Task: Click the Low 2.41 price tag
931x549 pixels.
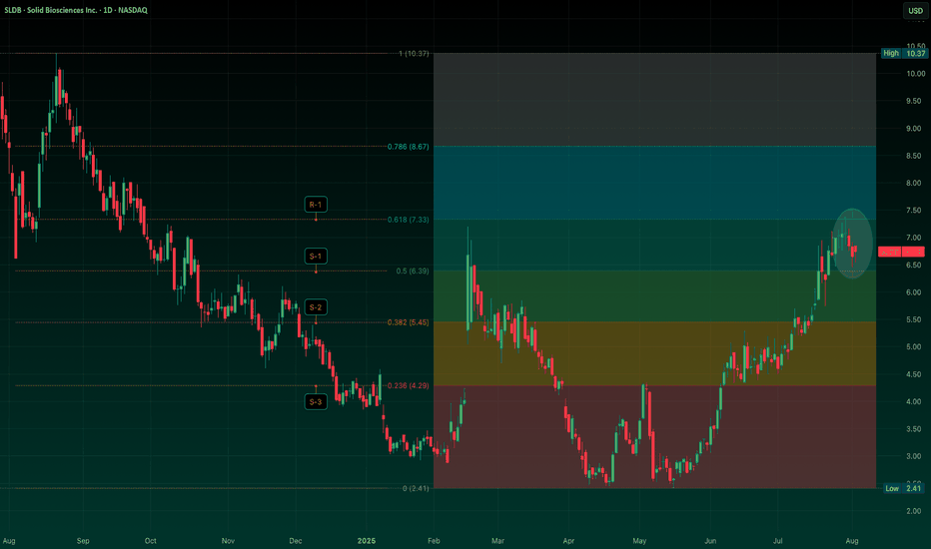Action: pos(904,488)
